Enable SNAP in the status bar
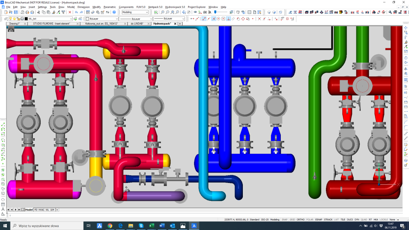Screen dimensions: 409x230 point(284,219)
